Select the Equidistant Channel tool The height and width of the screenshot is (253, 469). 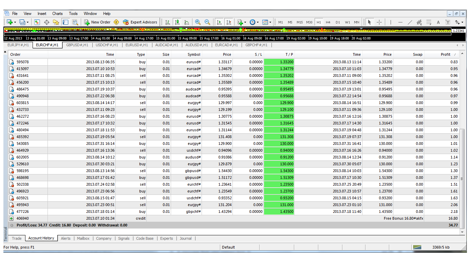coord(419,22)
